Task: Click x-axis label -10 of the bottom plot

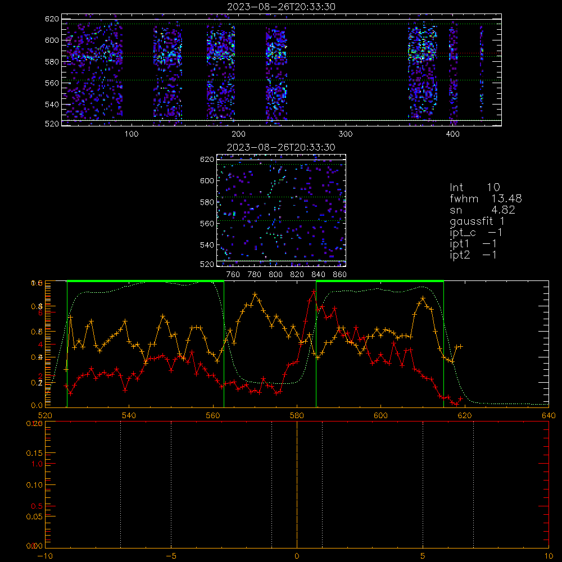Action: [x=45, y=556]
